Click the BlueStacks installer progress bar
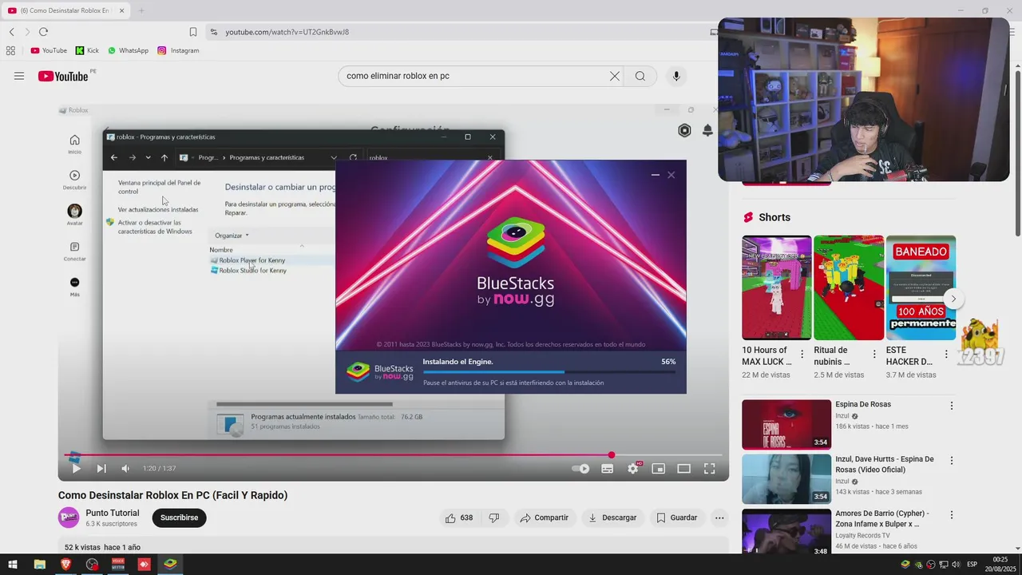1022x575 pixels. [549, 372]
